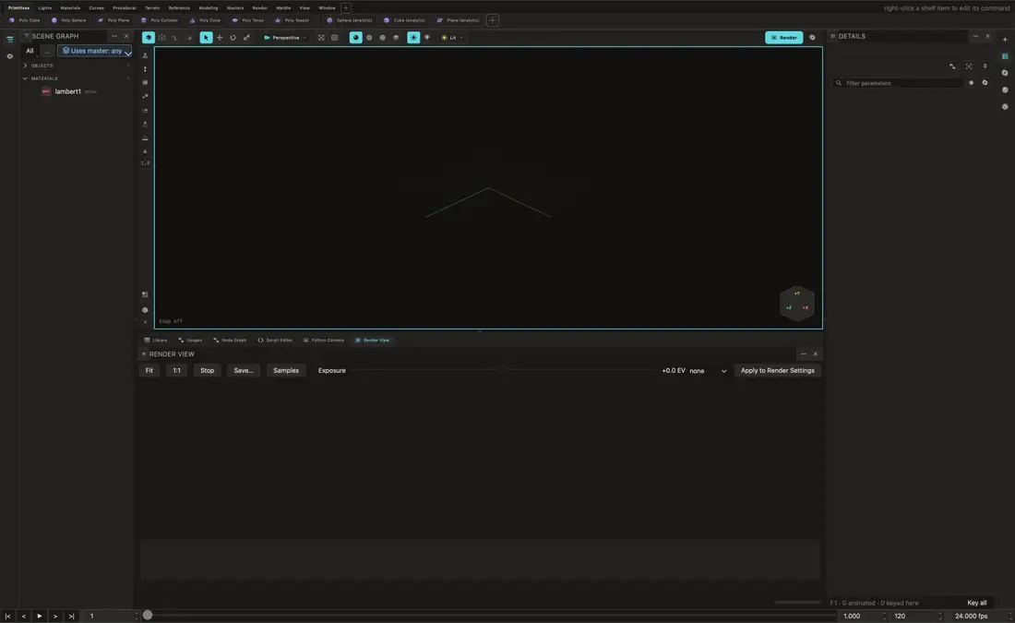
Task: Switch to the Node Graph tab
Action: (x=229, y=340)
